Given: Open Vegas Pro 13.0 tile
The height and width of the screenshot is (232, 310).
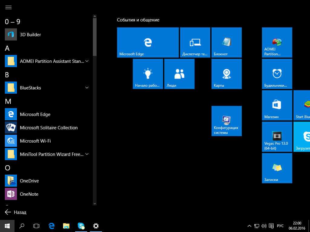Looking at the screenshot, I should pos(277,137).
